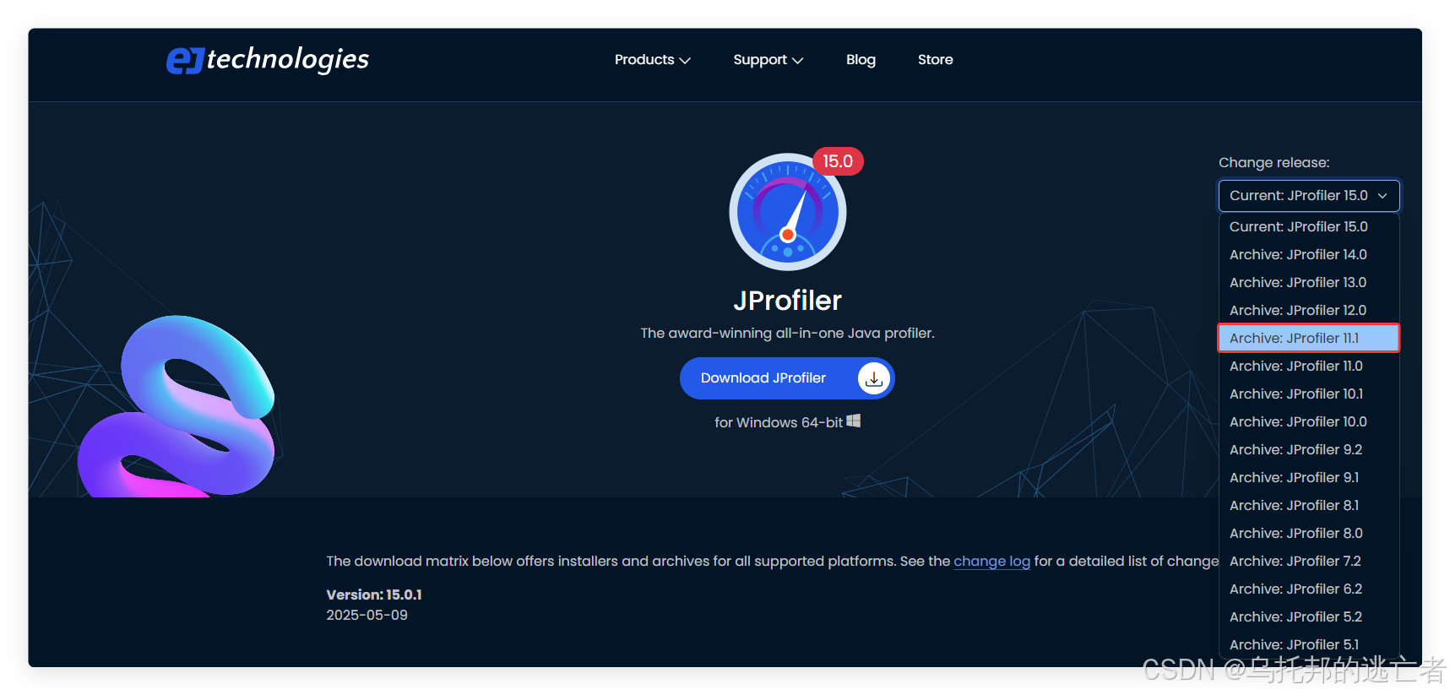This screenshot has width=1450, height=695.
Task: Open the Products menu
Action: 652,60
